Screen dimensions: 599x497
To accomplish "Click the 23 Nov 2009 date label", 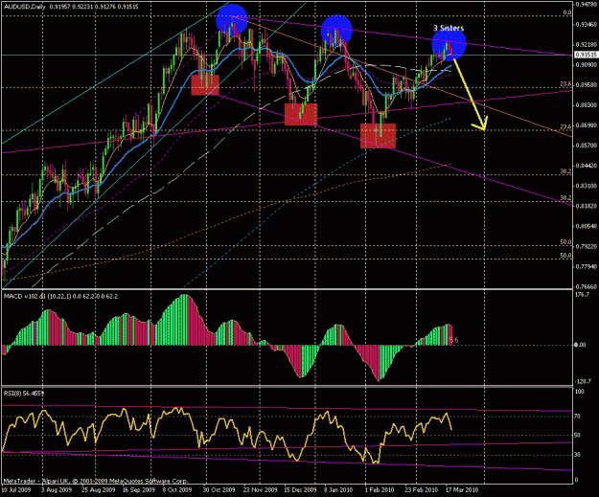I will (260, 489).
